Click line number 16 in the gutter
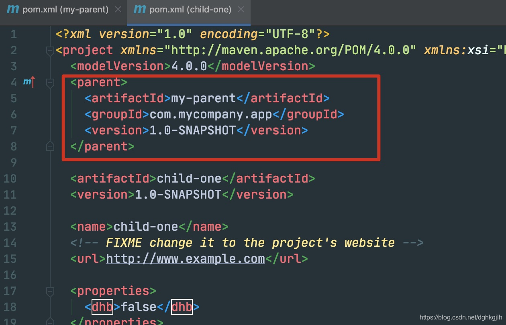506x325 pixels. tap(10, 275)
